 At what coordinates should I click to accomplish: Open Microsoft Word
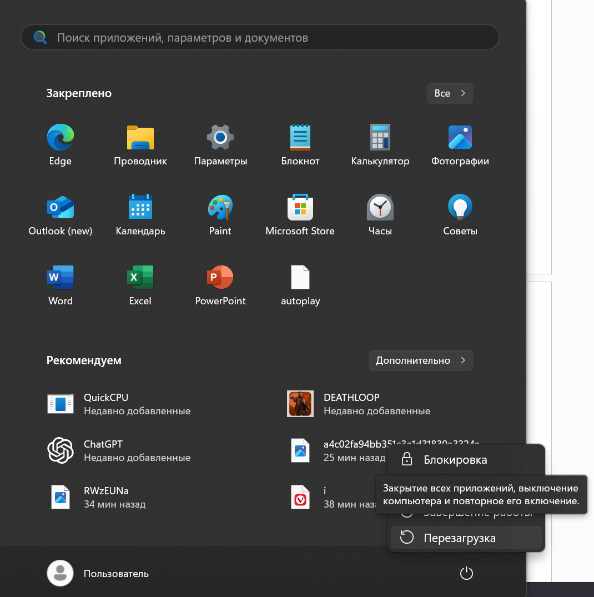click(x=60, y=285)
